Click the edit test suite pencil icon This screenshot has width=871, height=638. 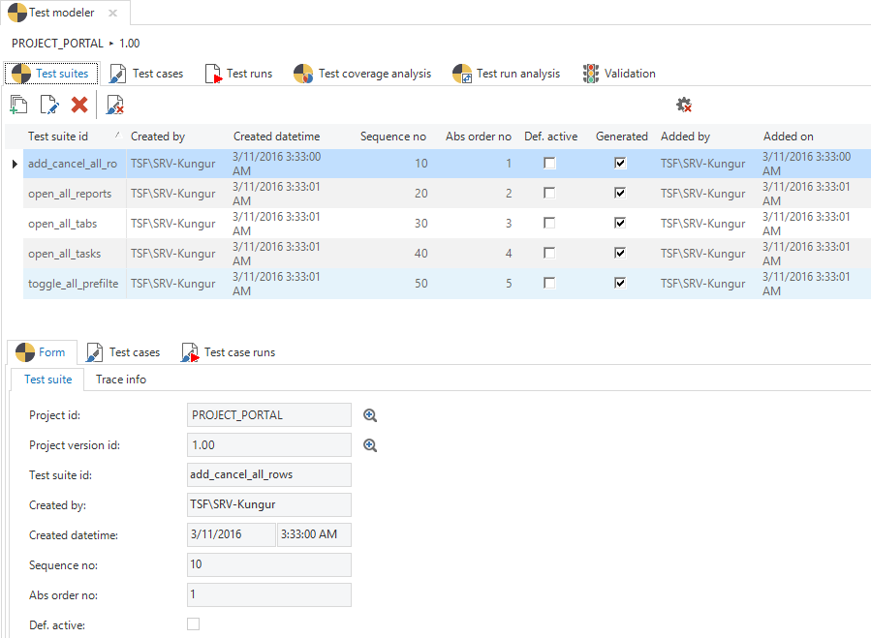(49, 105)
